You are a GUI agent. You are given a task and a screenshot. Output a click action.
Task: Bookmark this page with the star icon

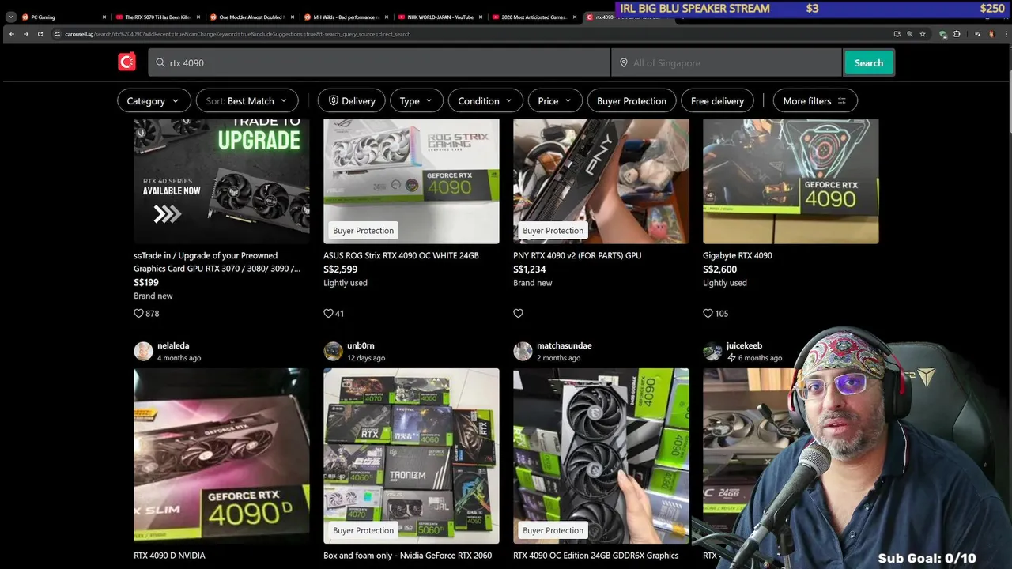(923, 34)
